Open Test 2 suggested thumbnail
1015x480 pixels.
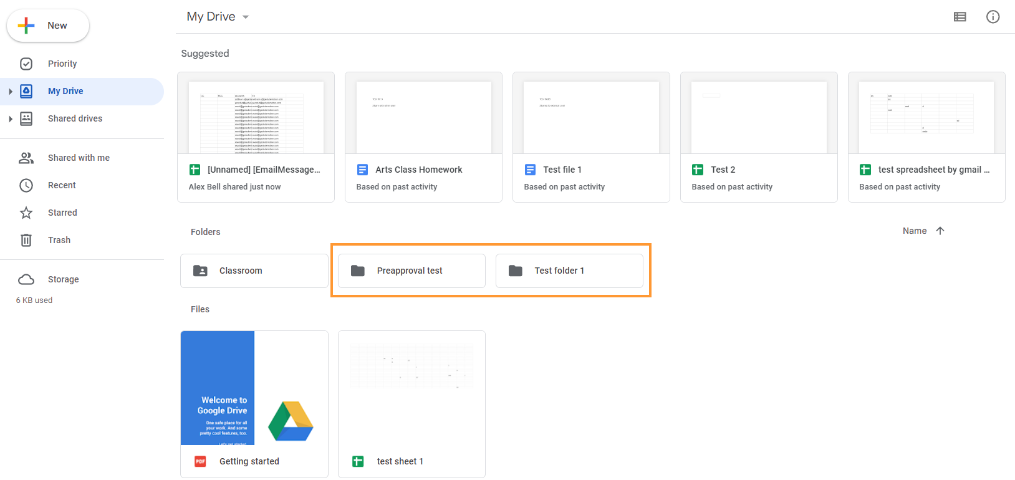point(759,113)
